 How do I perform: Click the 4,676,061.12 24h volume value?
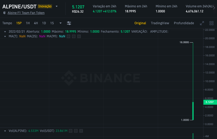[195, 11]
